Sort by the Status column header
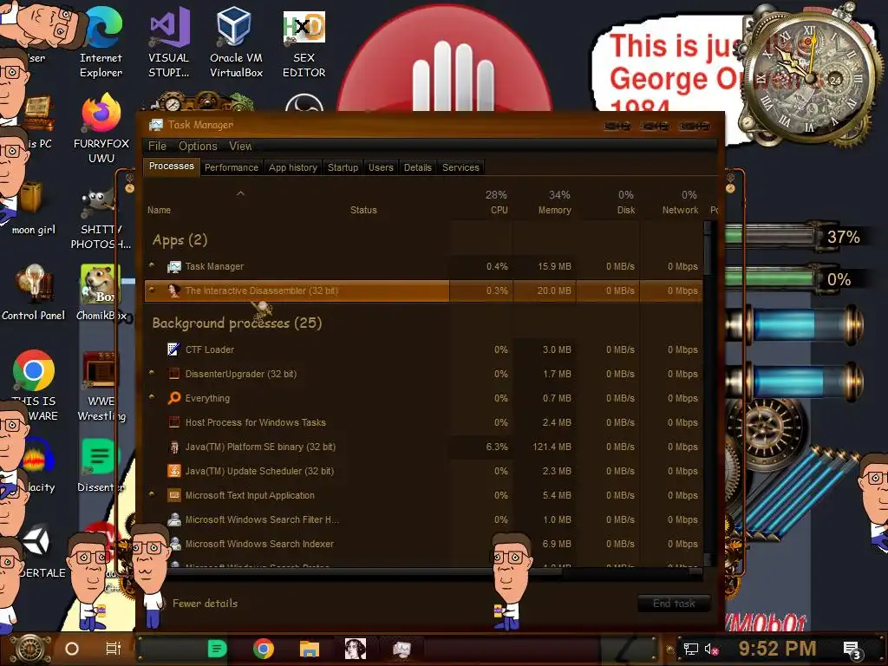 point(363,210)
